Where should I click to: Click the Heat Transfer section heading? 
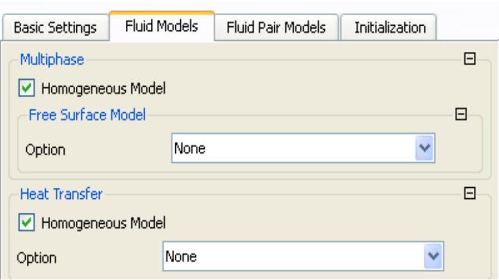click(x=61, y=194)
